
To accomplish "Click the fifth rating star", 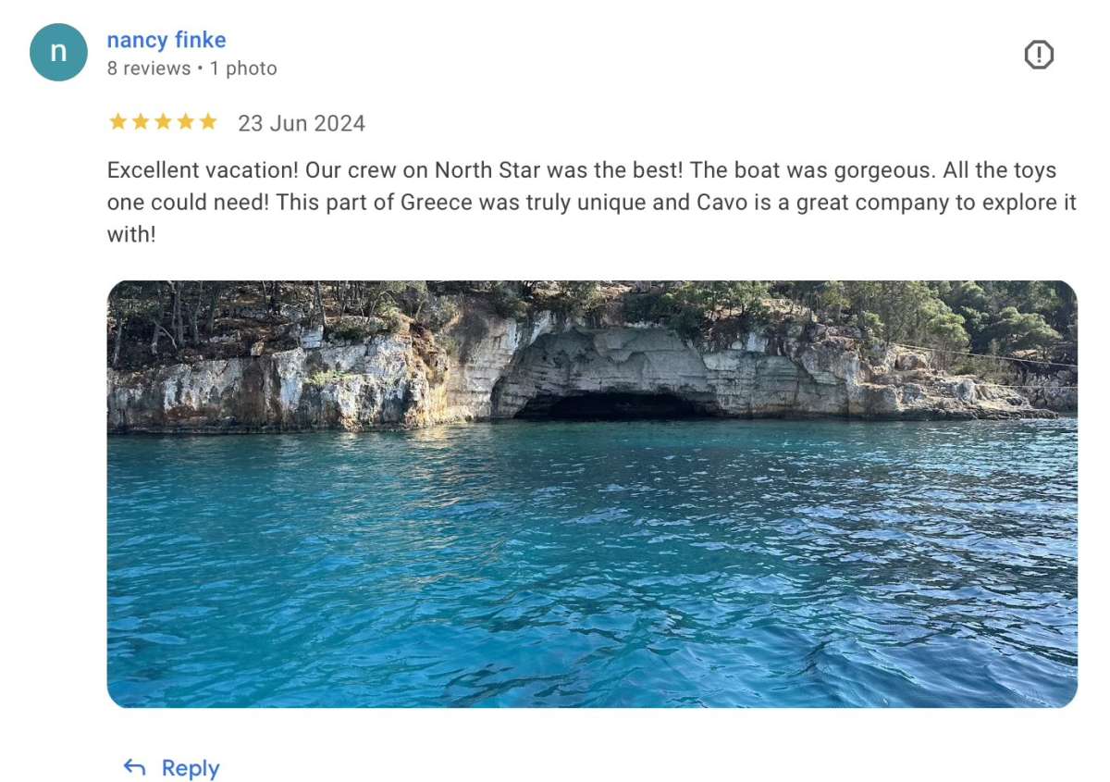I will [x=207, y=122].
